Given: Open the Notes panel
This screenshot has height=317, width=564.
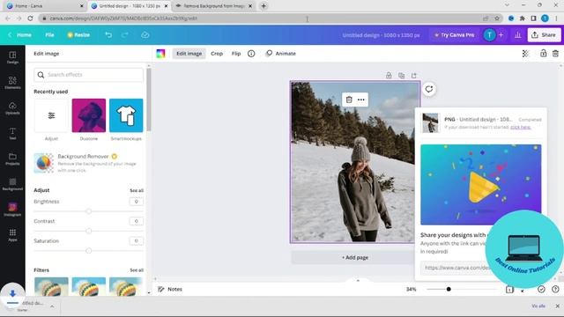Looking at the screenshot, I should pos(170,290).
